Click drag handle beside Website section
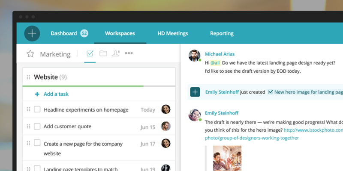Viewport: 343px width, 171px height. 28,77
